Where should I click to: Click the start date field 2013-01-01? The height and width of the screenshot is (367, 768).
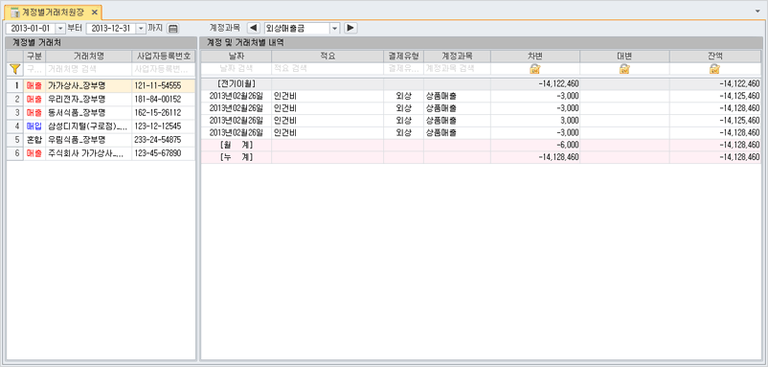31,29
